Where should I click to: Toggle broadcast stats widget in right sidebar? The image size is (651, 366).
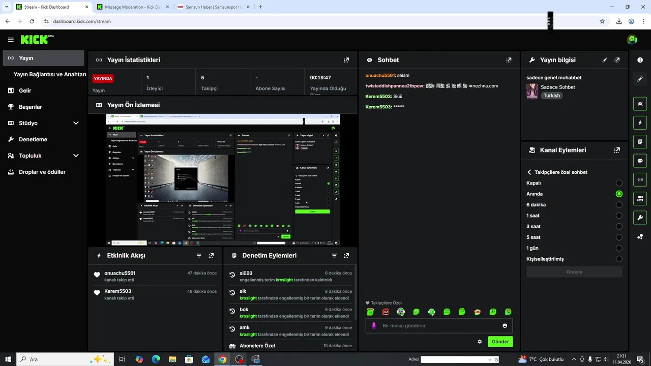[640, 179]
